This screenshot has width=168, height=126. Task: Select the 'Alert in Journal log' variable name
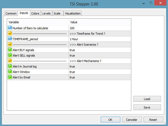point(25,66)
